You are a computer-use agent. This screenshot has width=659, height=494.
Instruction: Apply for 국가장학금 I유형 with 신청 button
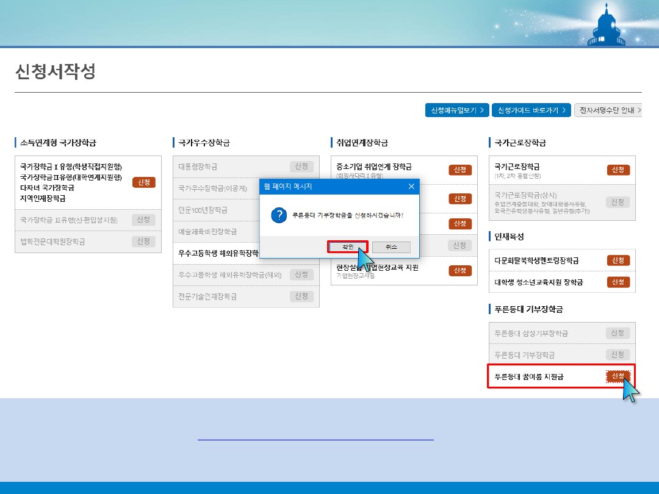[x=144, y=182]
